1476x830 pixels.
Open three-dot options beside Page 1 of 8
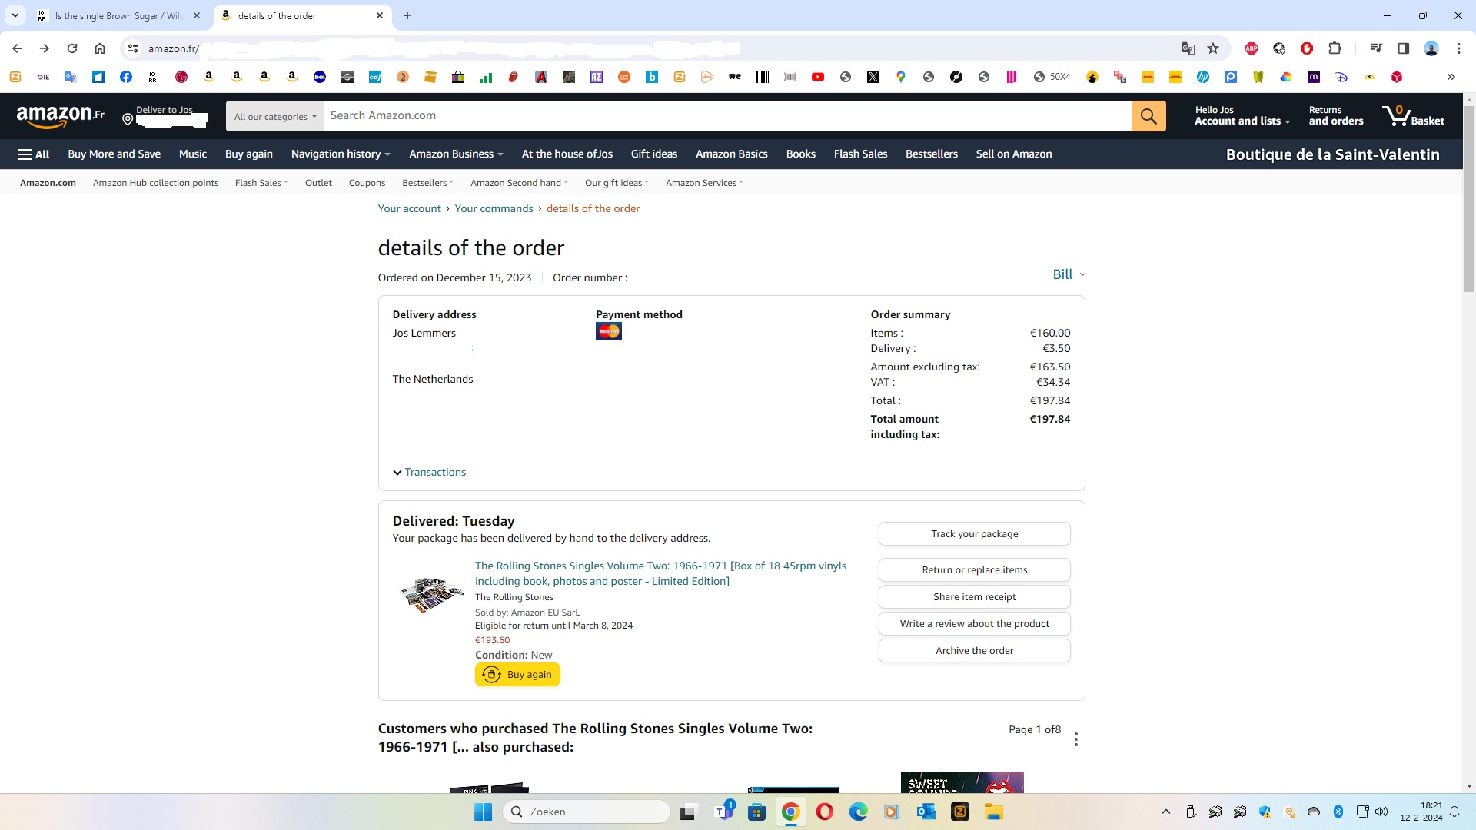click(1076, 739)
